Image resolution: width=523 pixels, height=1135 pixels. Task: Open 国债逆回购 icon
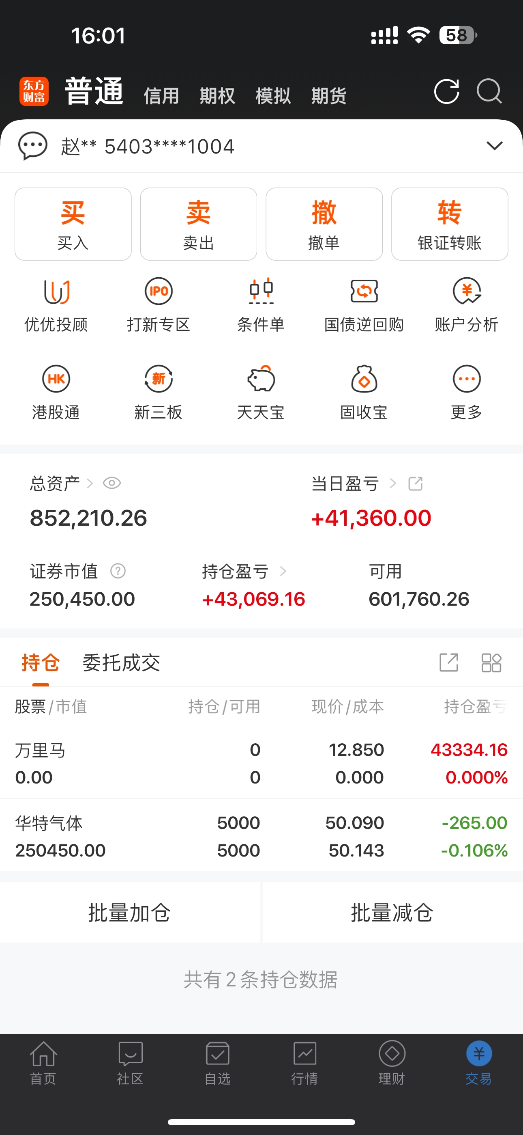(x=364, y=291)
